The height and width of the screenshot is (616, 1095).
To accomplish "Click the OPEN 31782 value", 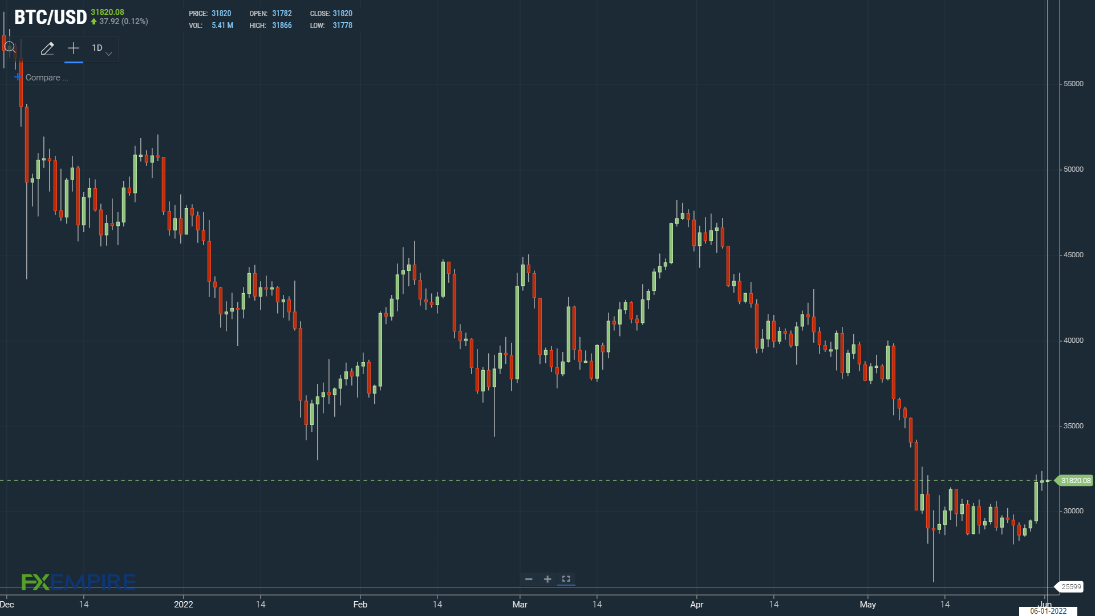I will tap(282, 14).
